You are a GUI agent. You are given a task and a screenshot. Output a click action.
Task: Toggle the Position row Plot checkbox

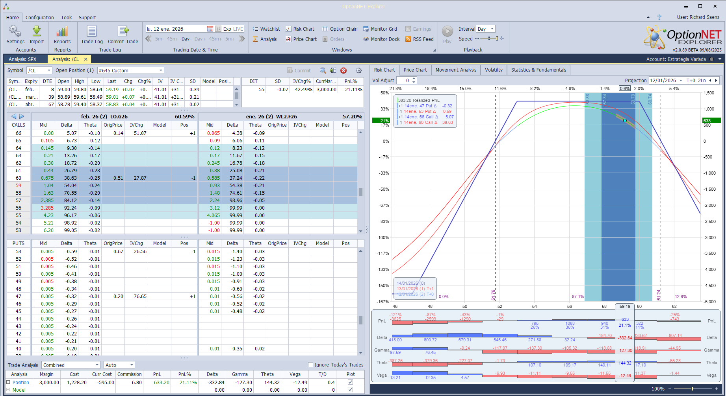click(350, 382)
